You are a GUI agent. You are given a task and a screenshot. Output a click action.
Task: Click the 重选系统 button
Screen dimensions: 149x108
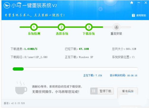(128, 91)
